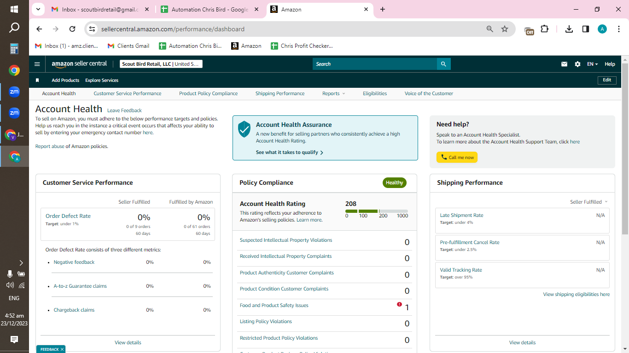Open the Chrome profile avatar A
Screen dimensions: 629x353
[602, 29]
